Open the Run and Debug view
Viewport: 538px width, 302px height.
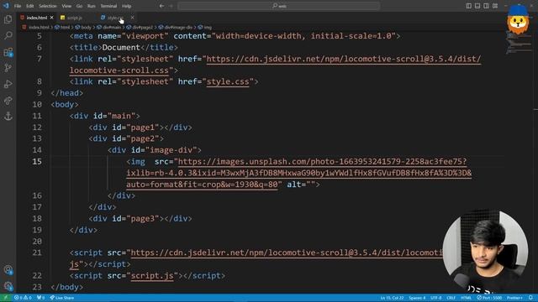point(8,84)
